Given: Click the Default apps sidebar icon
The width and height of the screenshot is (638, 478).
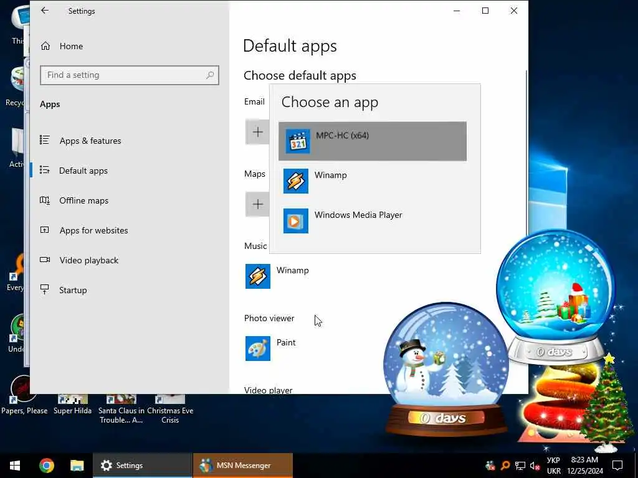Looking at the screenshot, I should tap(45, 170).
